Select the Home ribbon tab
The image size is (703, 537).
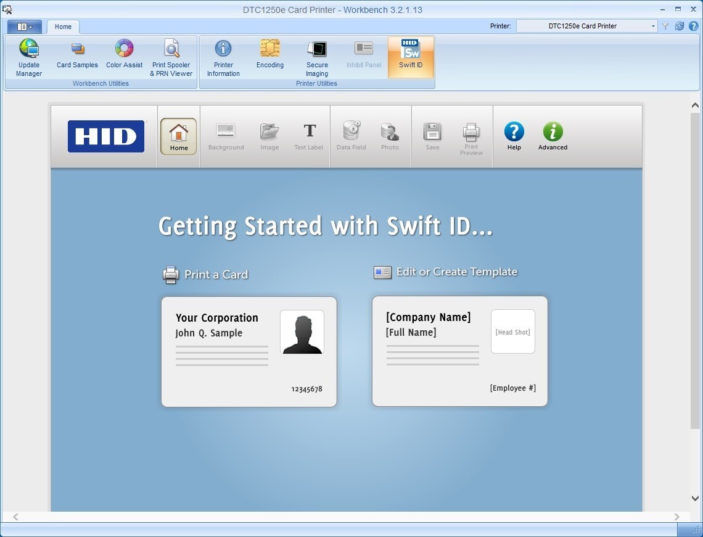[x=63, y=27]
